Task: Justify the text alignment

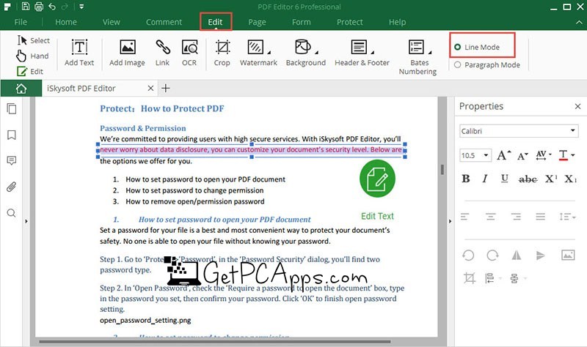Action: (x=540, y=216)
